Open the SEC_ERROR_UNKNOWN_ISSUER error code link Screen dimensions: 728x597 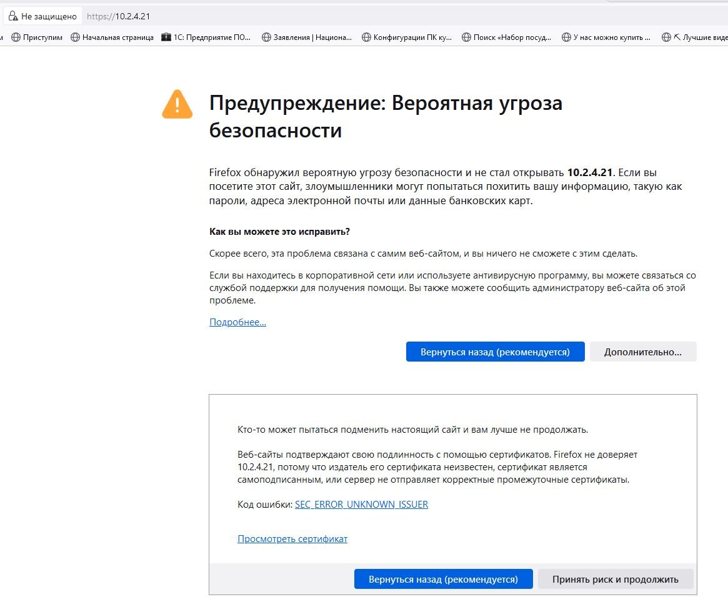[x=361, y=504]
